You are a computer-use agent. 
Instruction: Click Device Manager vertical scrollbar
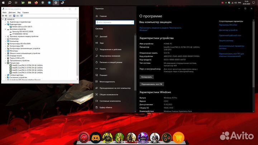[77, 49]
